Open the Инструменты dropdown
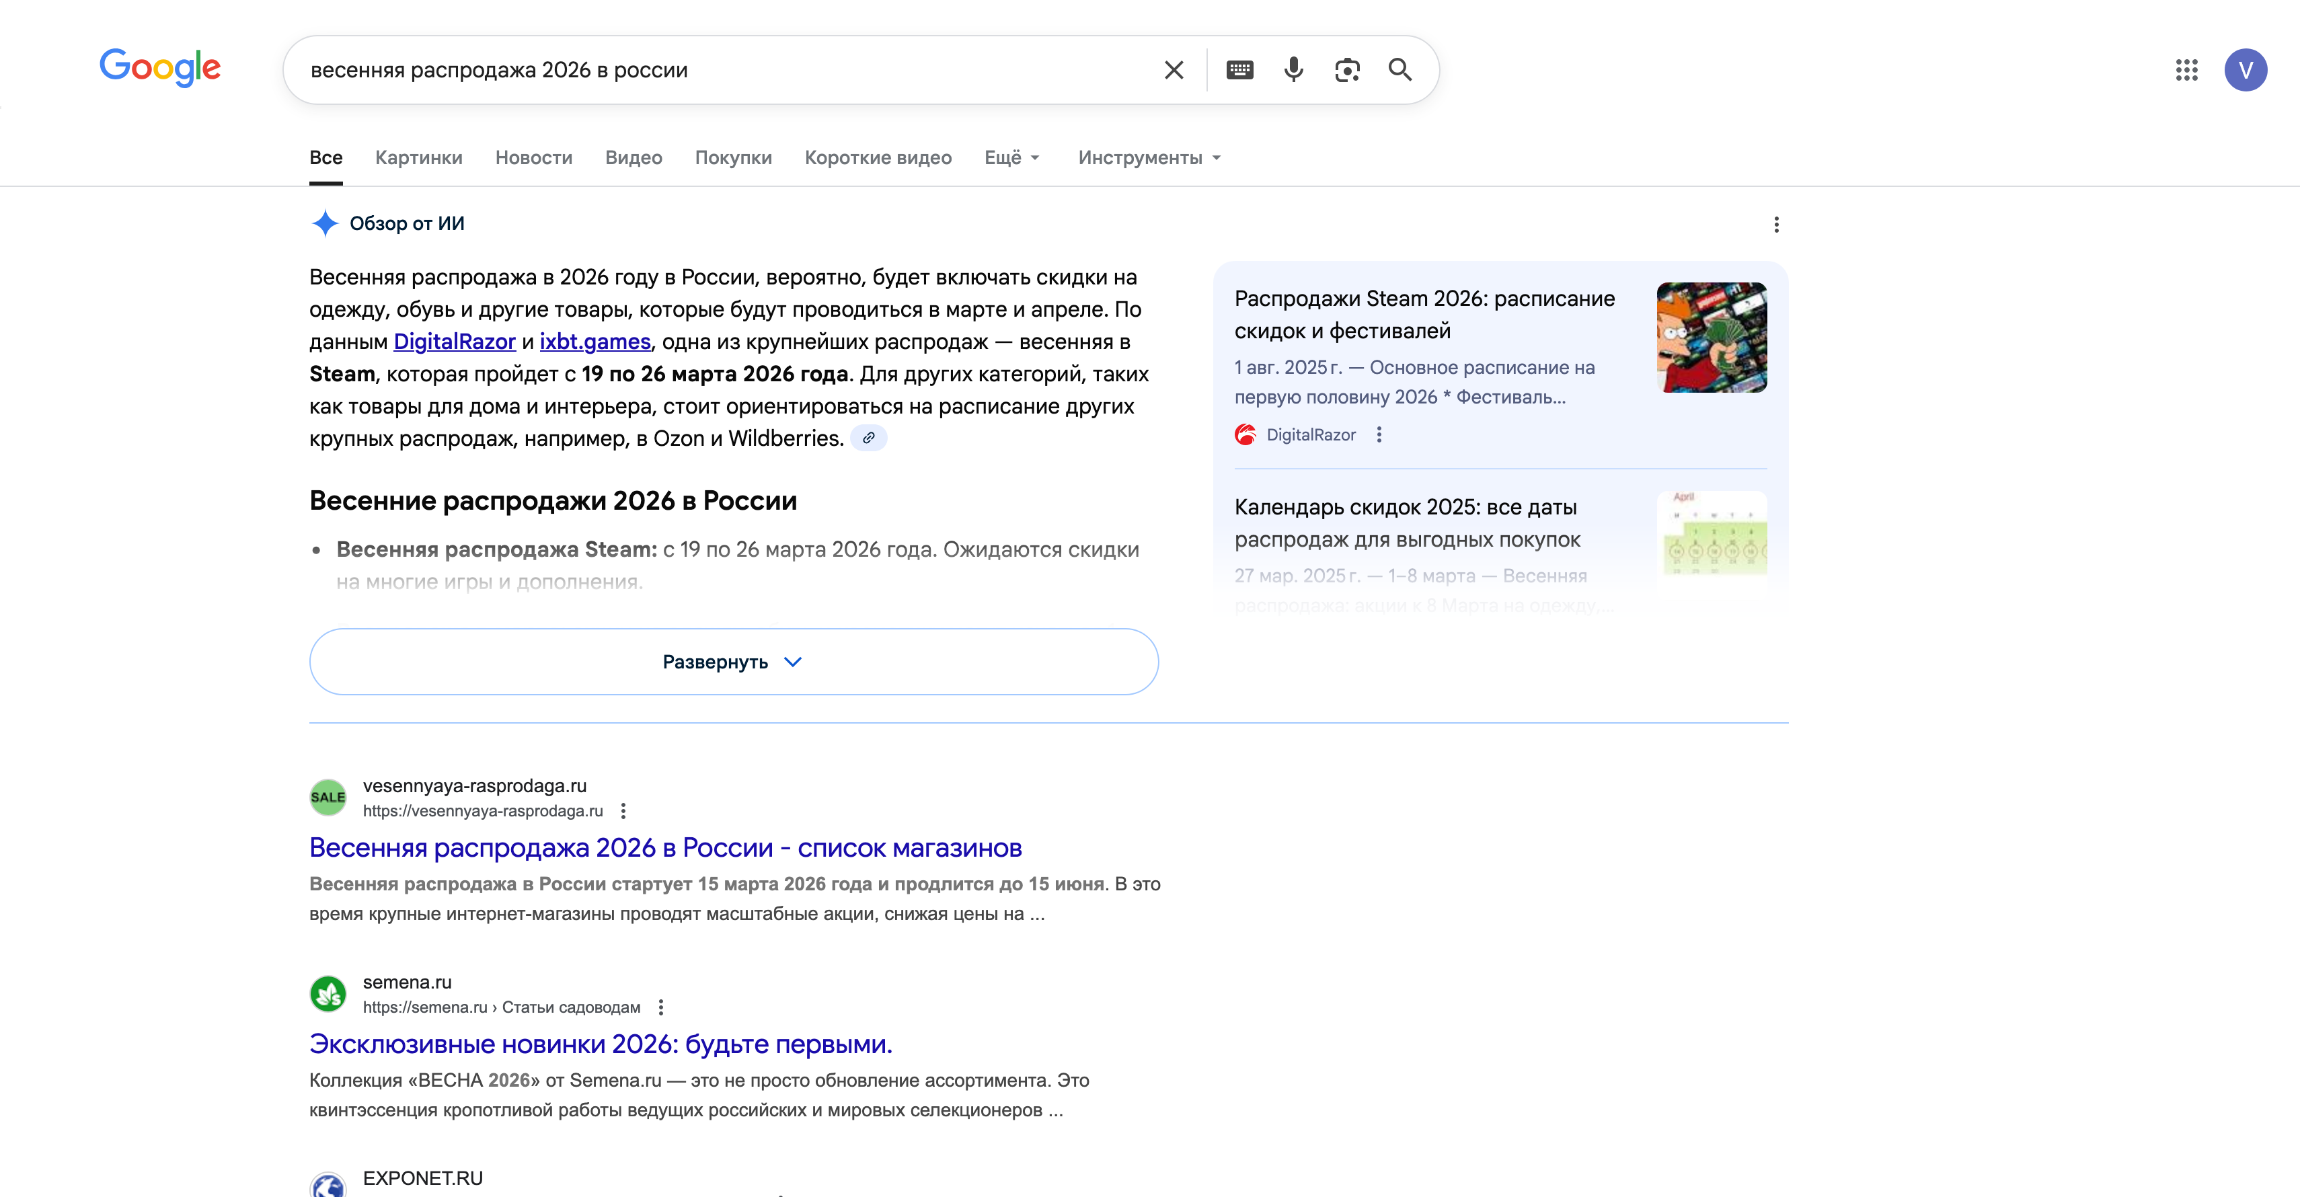This screenshot has width=2300, height=1197. tap(1148, 158)
